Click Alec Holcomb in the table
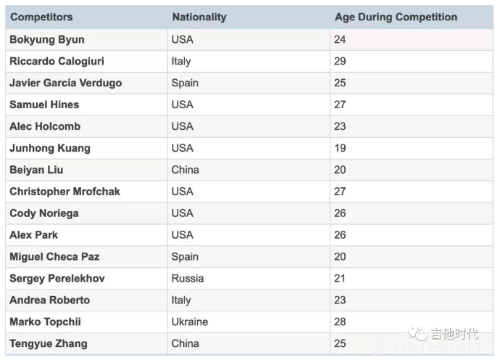The height and width of the screenshot is (360, 500). (45, 126)
